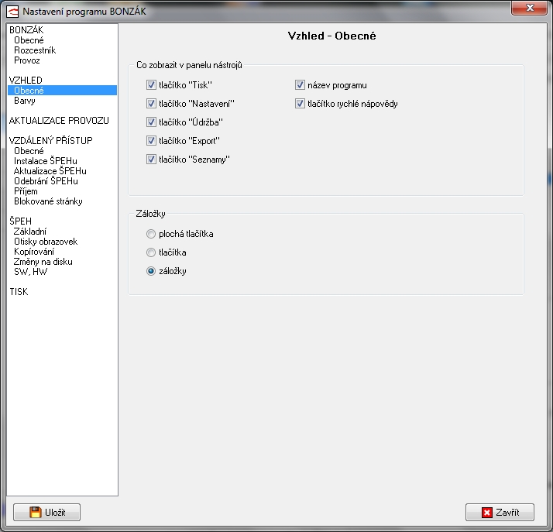
Task: Select Odebrání ŠPEHu item
Action: (46, 181)
